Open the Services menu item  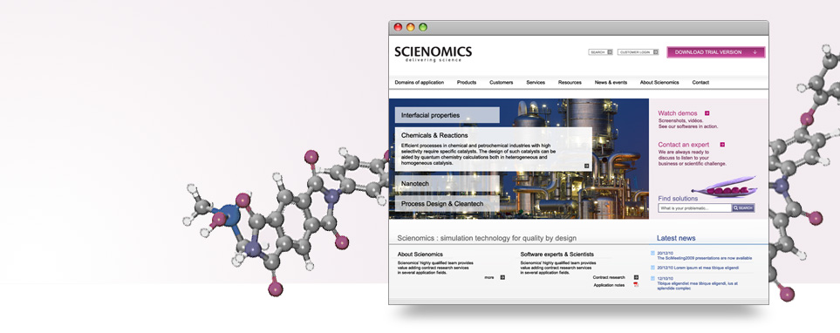coord(536,83)
